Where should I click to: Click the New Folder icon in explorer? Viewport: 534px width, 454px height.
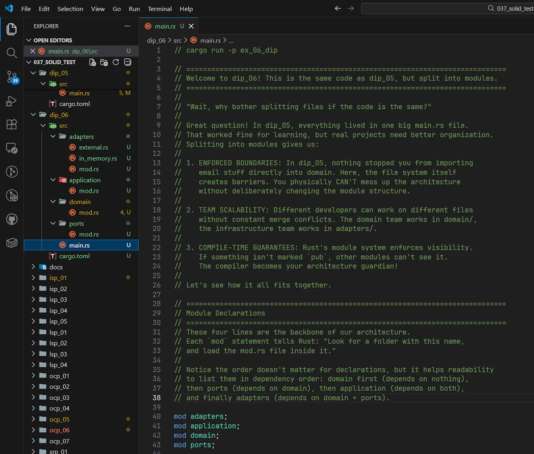[104, 62]
